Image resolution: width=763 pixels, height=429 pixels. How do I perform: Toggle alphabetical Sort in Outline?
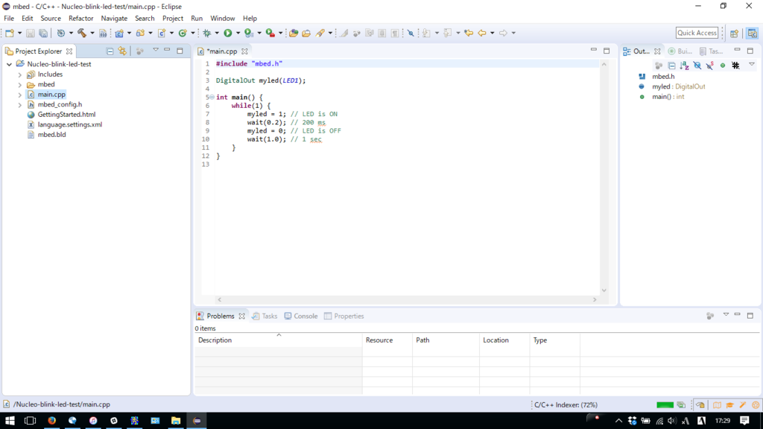pyautogui.click(x=684, y=66)
